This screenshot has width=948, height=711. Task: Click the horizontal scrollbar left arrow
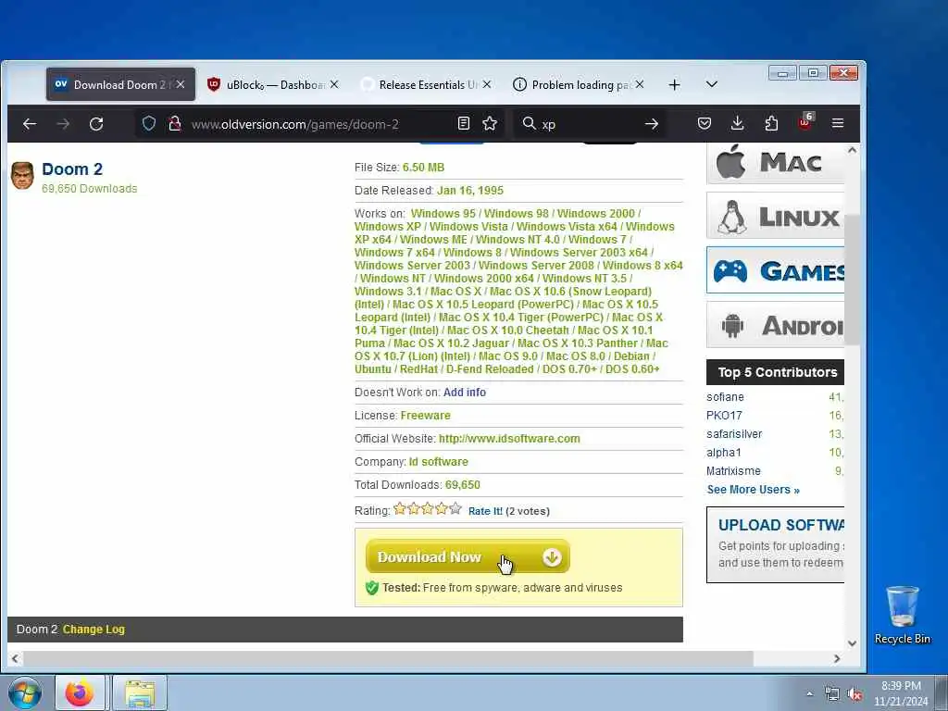pos(15,659)
